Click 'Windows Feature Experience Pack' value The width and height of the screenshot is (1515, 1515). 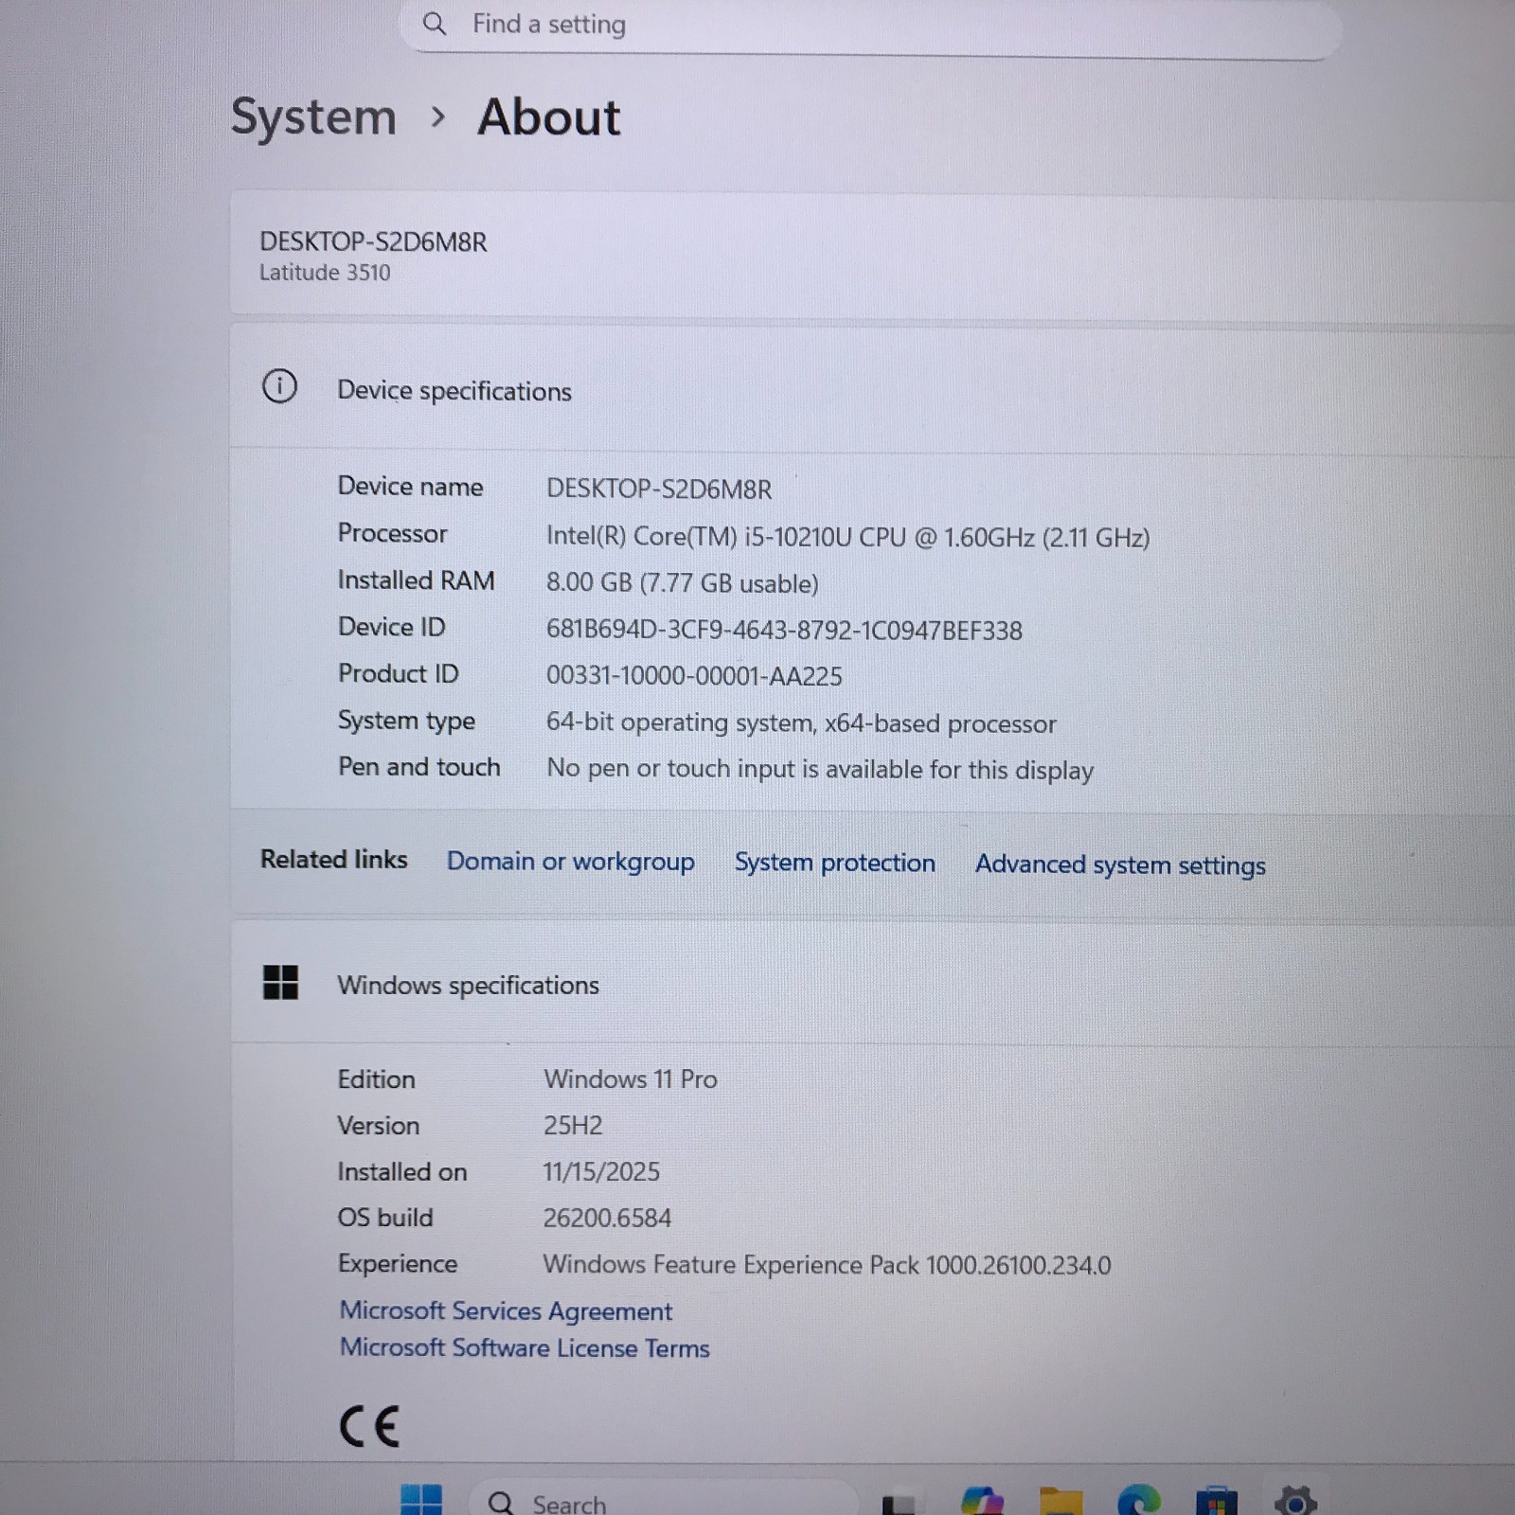pos(827,1265)
